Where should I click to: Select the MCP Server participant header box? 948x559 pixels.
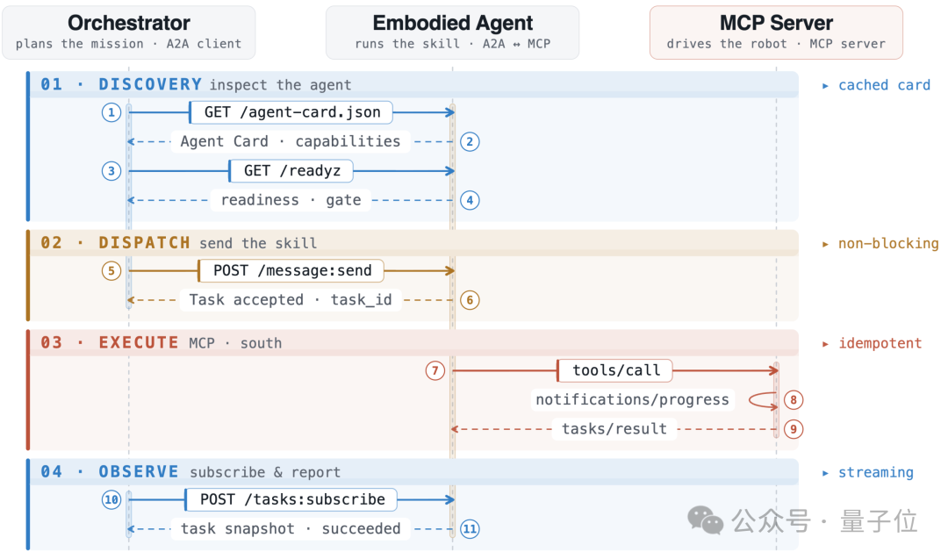[x=776, y=32]
